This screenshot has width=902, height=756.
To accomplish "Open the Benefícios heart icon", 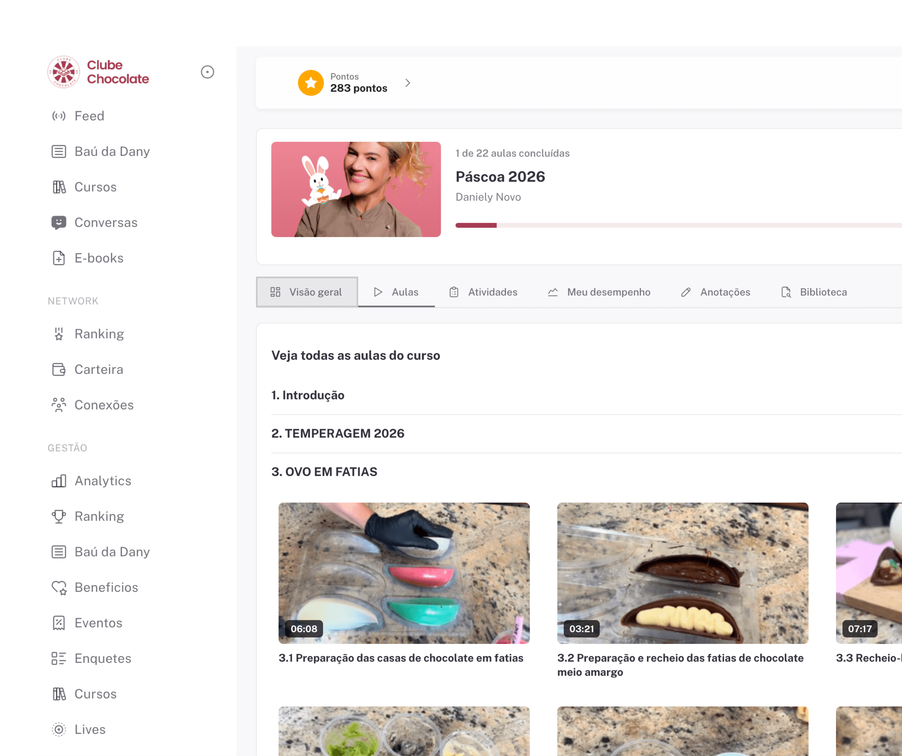I will click(x=59, y=587).
